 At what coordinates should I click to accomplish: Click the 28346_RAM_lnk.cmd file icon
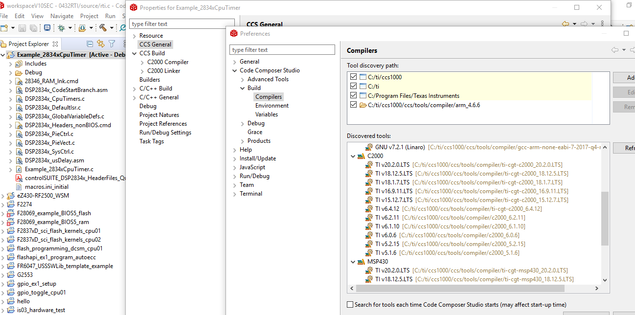[19, 81]
